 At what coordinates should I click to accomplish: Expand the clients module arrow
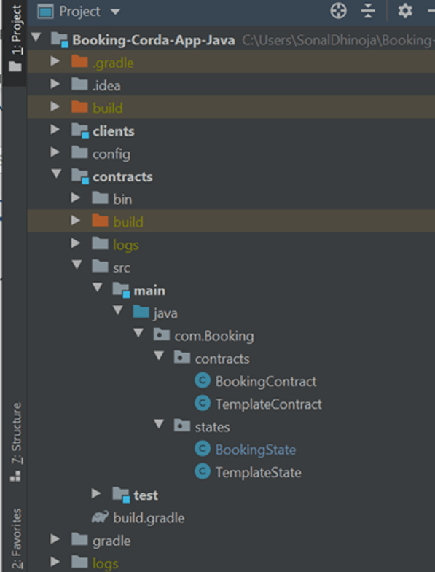coord(55,129)
